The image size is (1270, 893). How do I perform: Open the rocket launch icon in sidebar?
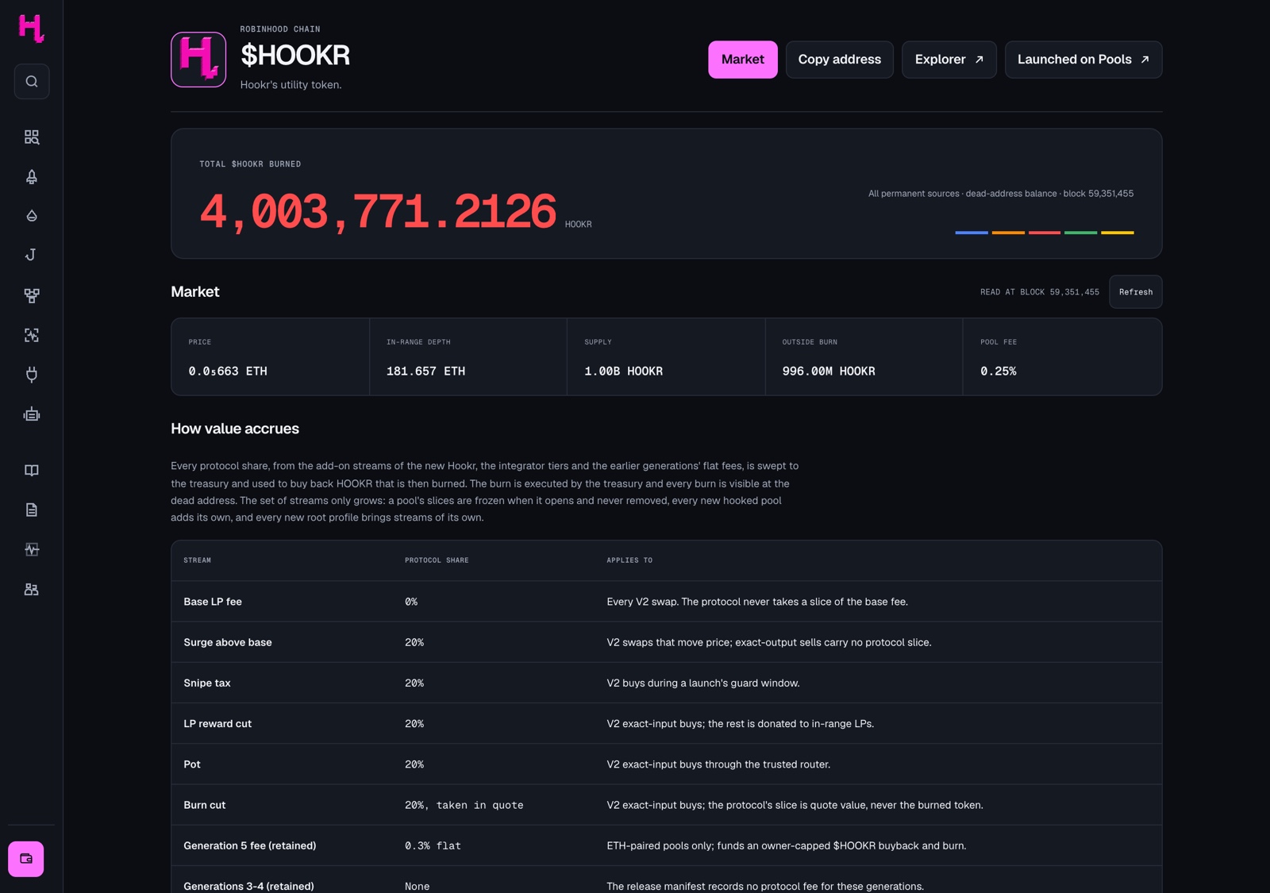pos(32,176)
